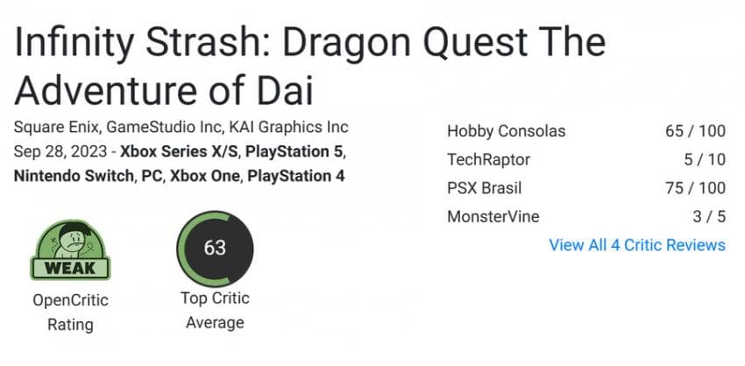745x366 pixels.
Task: Select the Xbox Series X/S platform link
Action: click(x=180, y=151)
